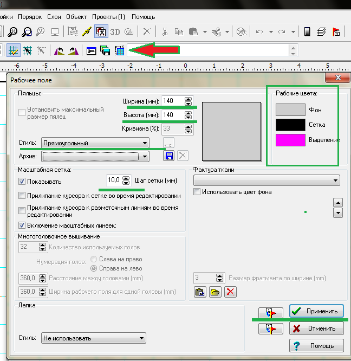The height and width of the screenshot is (361, 351).
Task: Click the lightning bolt toolbar icon
Action: 86,31
